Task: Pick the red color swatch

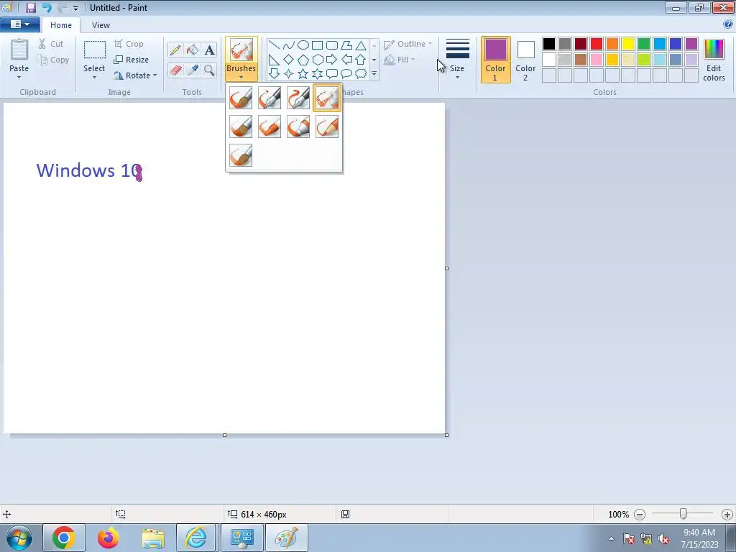Action: pyautogui.click(x=597, y=44)
